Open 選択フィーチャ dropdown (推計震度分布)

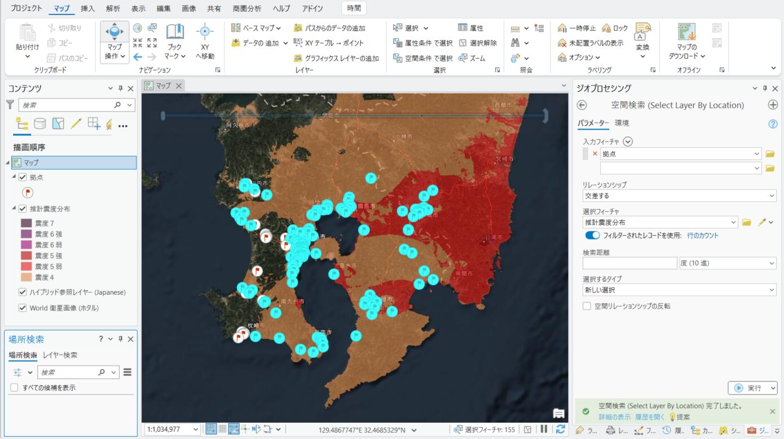(660, 222)
